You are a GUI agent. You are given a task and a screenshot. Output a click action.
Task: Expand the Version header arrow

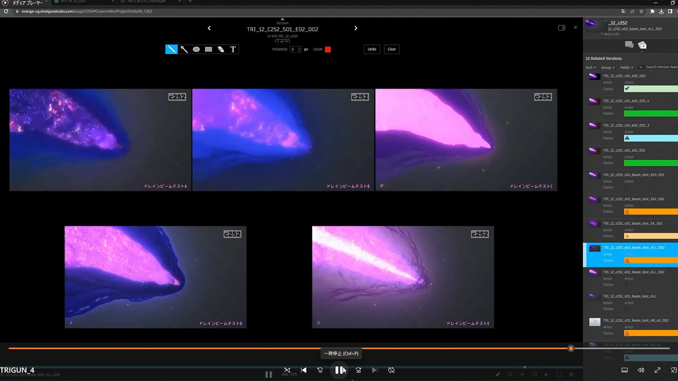tap(282, 19)
